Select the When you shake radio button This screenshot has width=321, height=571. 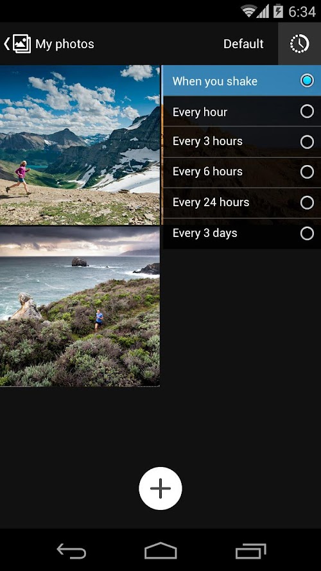click(x=307, y=80)
